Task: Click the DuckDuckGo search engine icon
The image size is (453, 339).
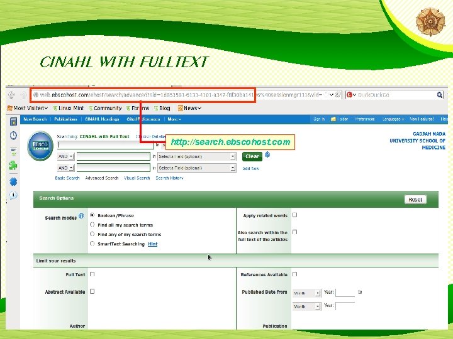Action: click(349, 95)
